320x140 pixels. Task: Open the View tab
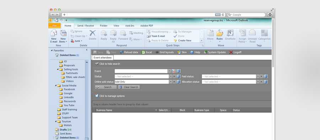tap(116, 26)
